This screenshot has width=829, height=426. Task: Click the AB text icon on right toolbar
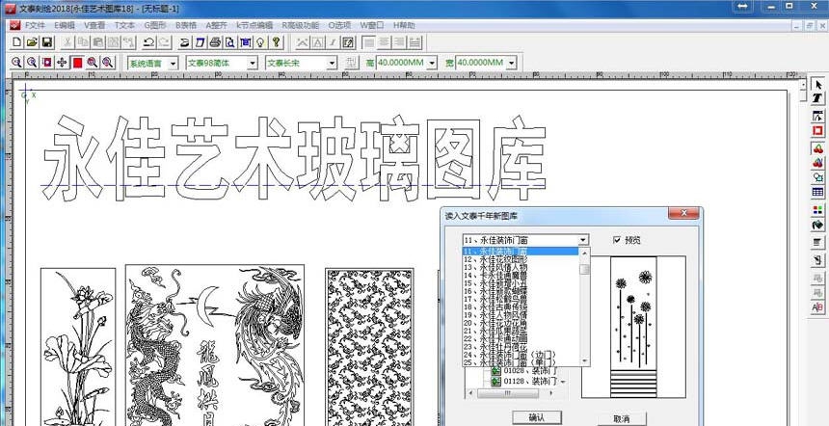(x=817, y=307)
